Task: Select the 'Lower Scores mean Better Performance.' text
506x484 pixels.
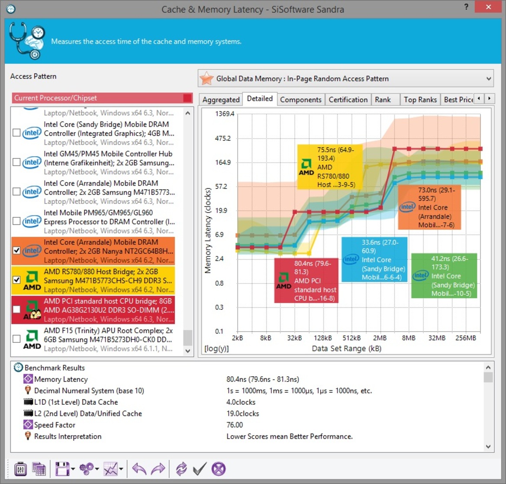Action: point(290,436)
